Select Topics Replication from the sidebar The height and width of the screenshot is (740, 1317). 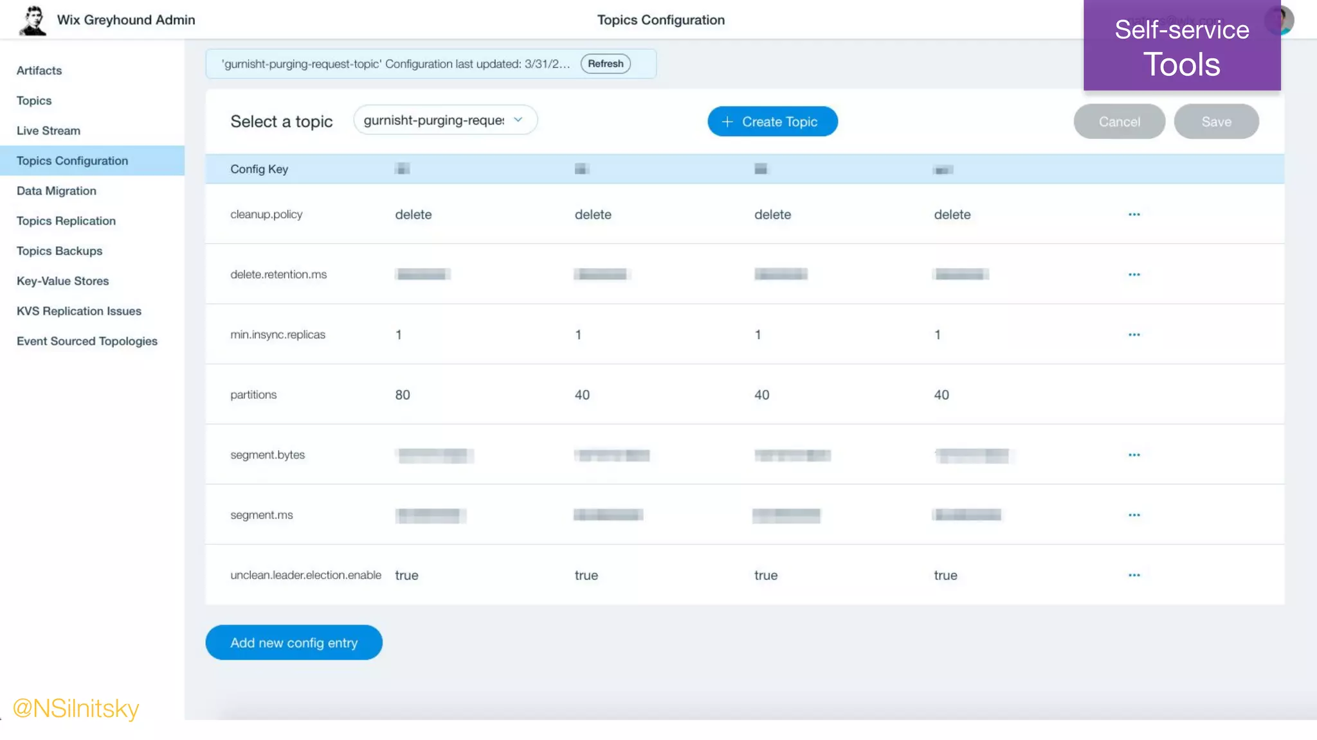66,221
